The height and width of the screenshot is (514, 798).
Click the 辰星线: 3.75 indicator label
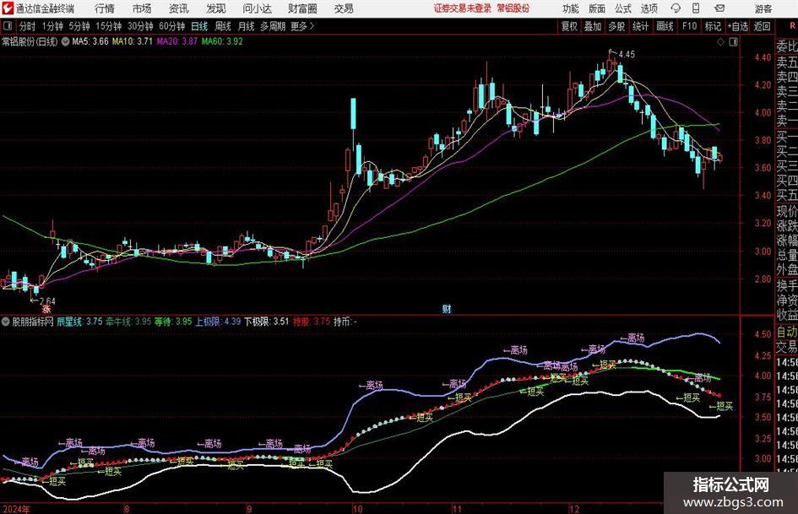pyautogui.click(x=79, y=322)
